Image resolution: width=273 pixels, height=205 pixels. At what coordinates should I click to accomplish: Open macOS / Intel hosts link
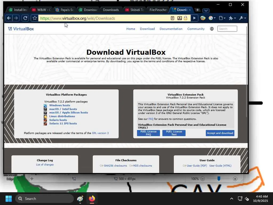click(x=63, y=109)
